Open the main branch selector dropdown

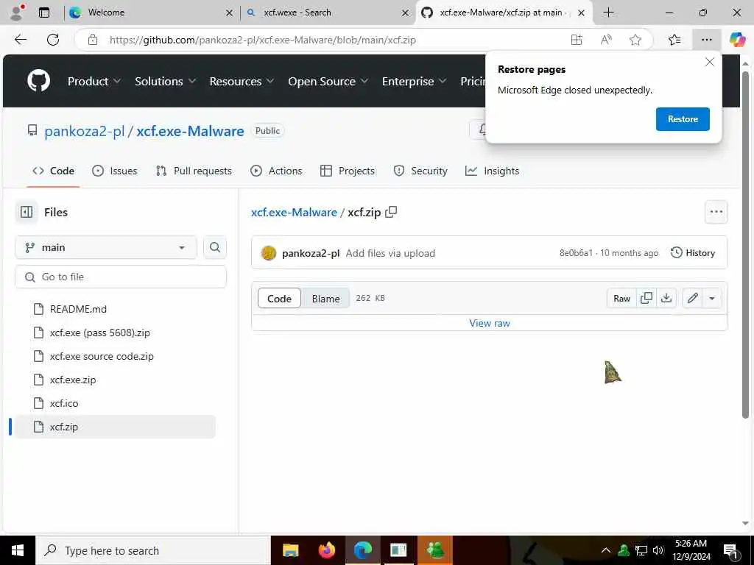tap(106, 247)
